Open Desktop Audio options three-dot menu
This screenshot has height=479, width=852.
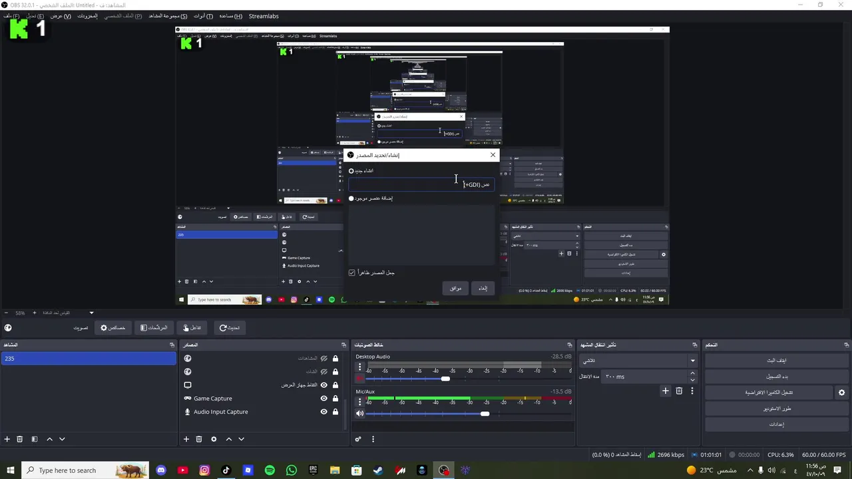360,367
